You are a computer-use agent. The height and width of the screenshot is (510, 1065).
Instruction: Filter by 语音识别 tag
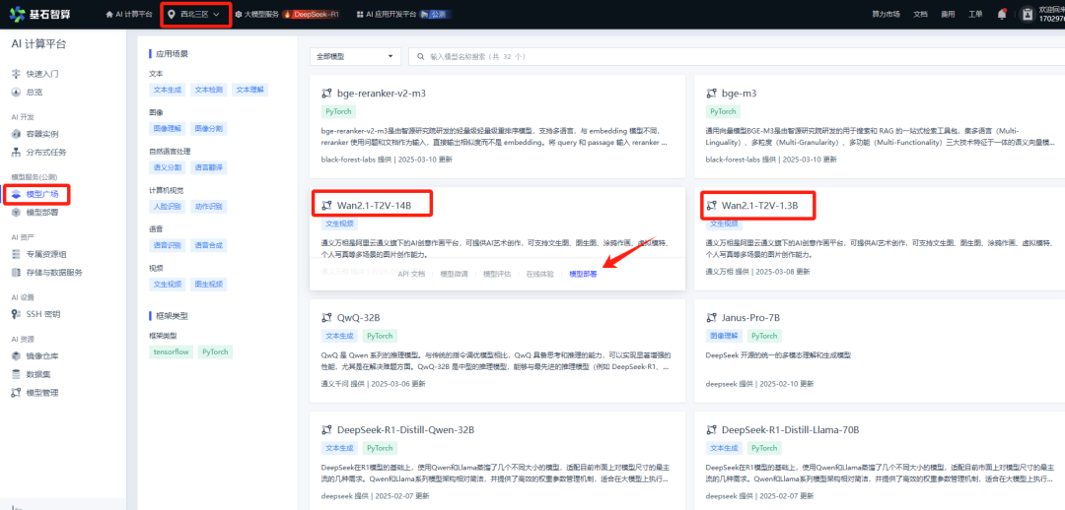click(167, 245)
